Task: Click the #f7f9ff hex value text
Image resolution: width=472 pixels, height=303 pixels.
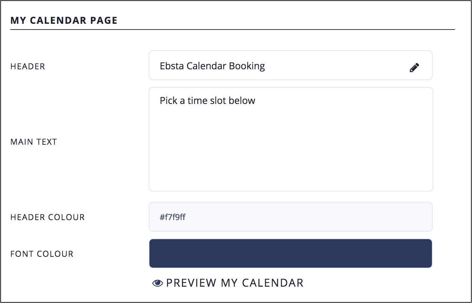Action: (x=173, y=217)
